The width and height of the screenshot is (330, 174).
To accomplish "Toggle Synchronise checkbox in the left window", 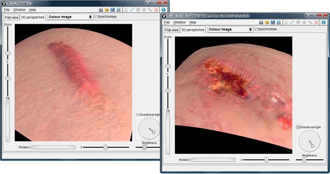I will pyautogui.click(x=95, y=16).
